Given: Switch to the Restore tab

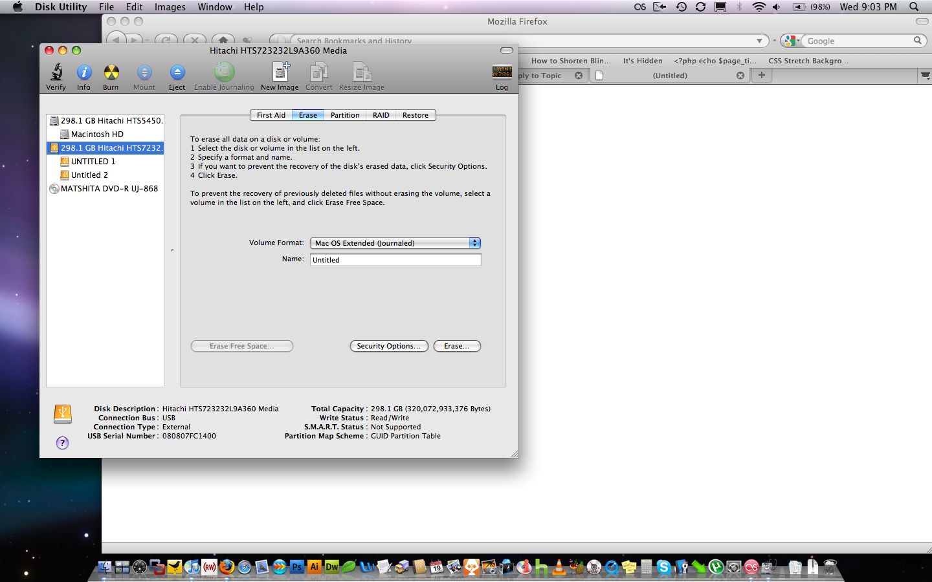Looking at the screenshot, I should (416, 115).
